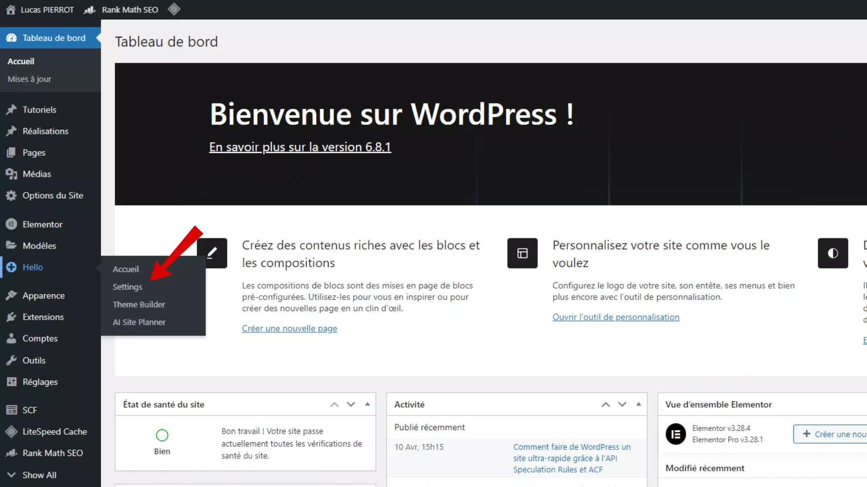Click the pushpin icon next to Tutoriels

(x=11, y=110)
